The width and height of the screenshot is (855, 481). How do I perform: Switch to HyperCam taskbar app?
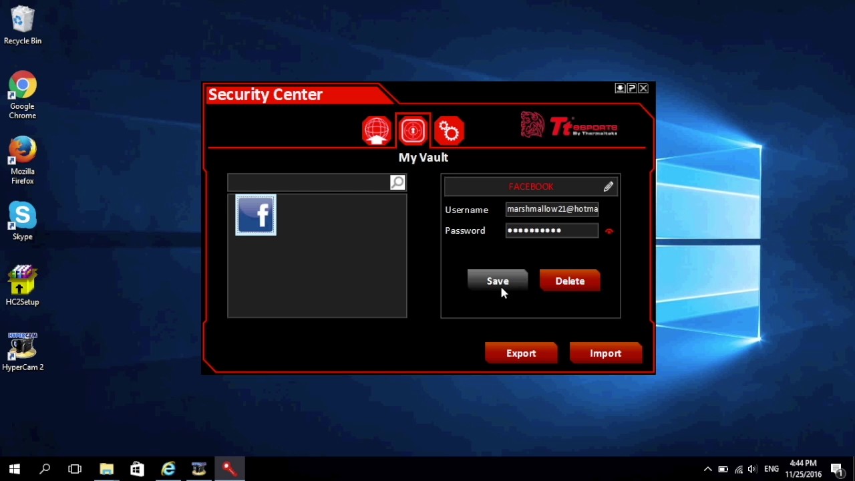(x=198, y=469)
